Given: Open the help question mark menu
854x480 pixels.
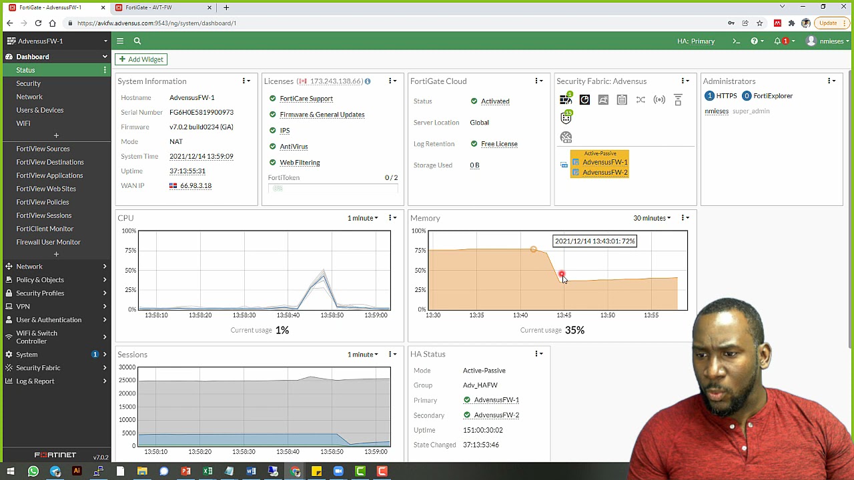Looking at the screenshot, I should point(757,41).
